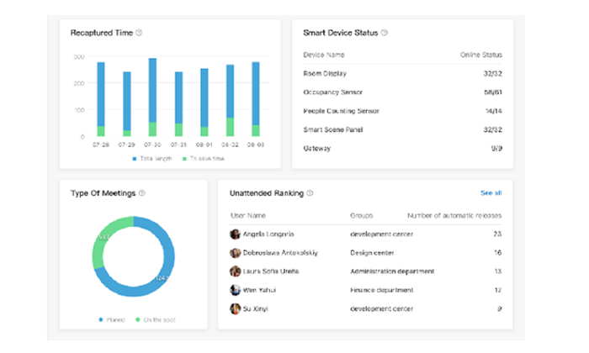This screenshot has height=353, width=589.
Task: Select the User Name column header
Action: pyautogui.click(x=248, y=215)
